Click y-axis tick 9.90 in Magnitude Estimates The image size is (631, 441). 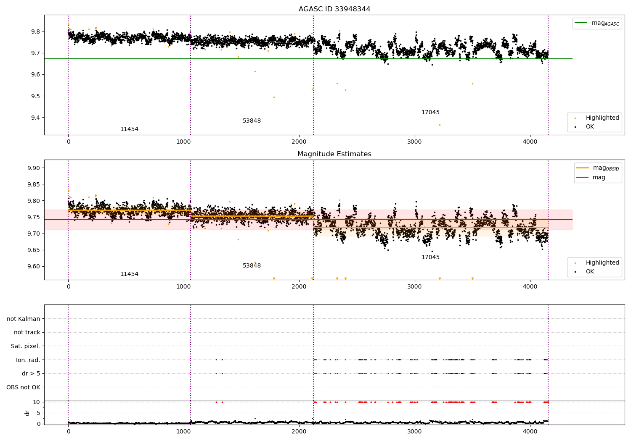34,168
